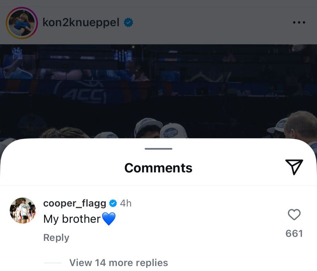
Task: Click the comments sheet drag handle
Action: [158, 149]
